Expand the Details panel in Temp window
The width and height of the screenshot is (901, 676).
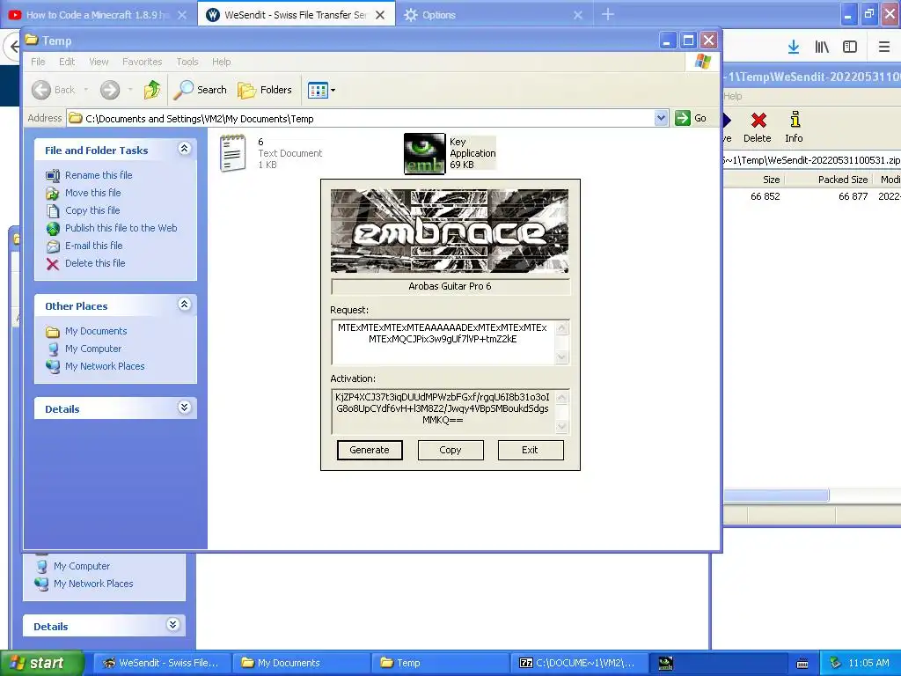click(184, 408)
